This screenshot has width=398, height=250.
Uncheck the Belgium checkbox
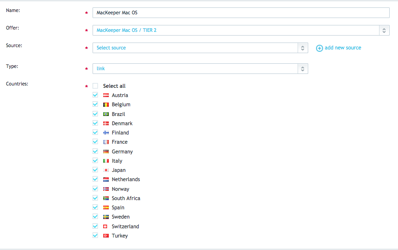coord(95,104)
